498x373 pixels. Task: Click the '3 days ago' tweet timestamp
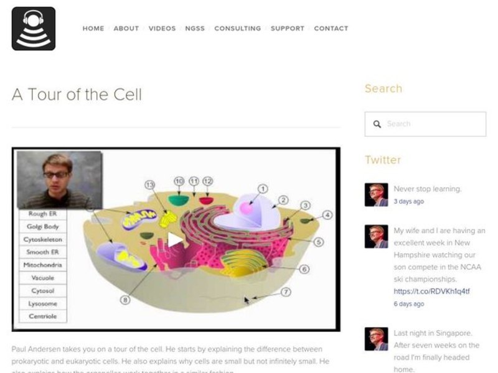coord(408,201)
